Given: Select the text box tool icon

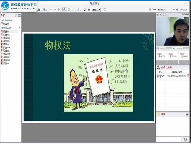Looking at the screenshot, I should [69, 10].
